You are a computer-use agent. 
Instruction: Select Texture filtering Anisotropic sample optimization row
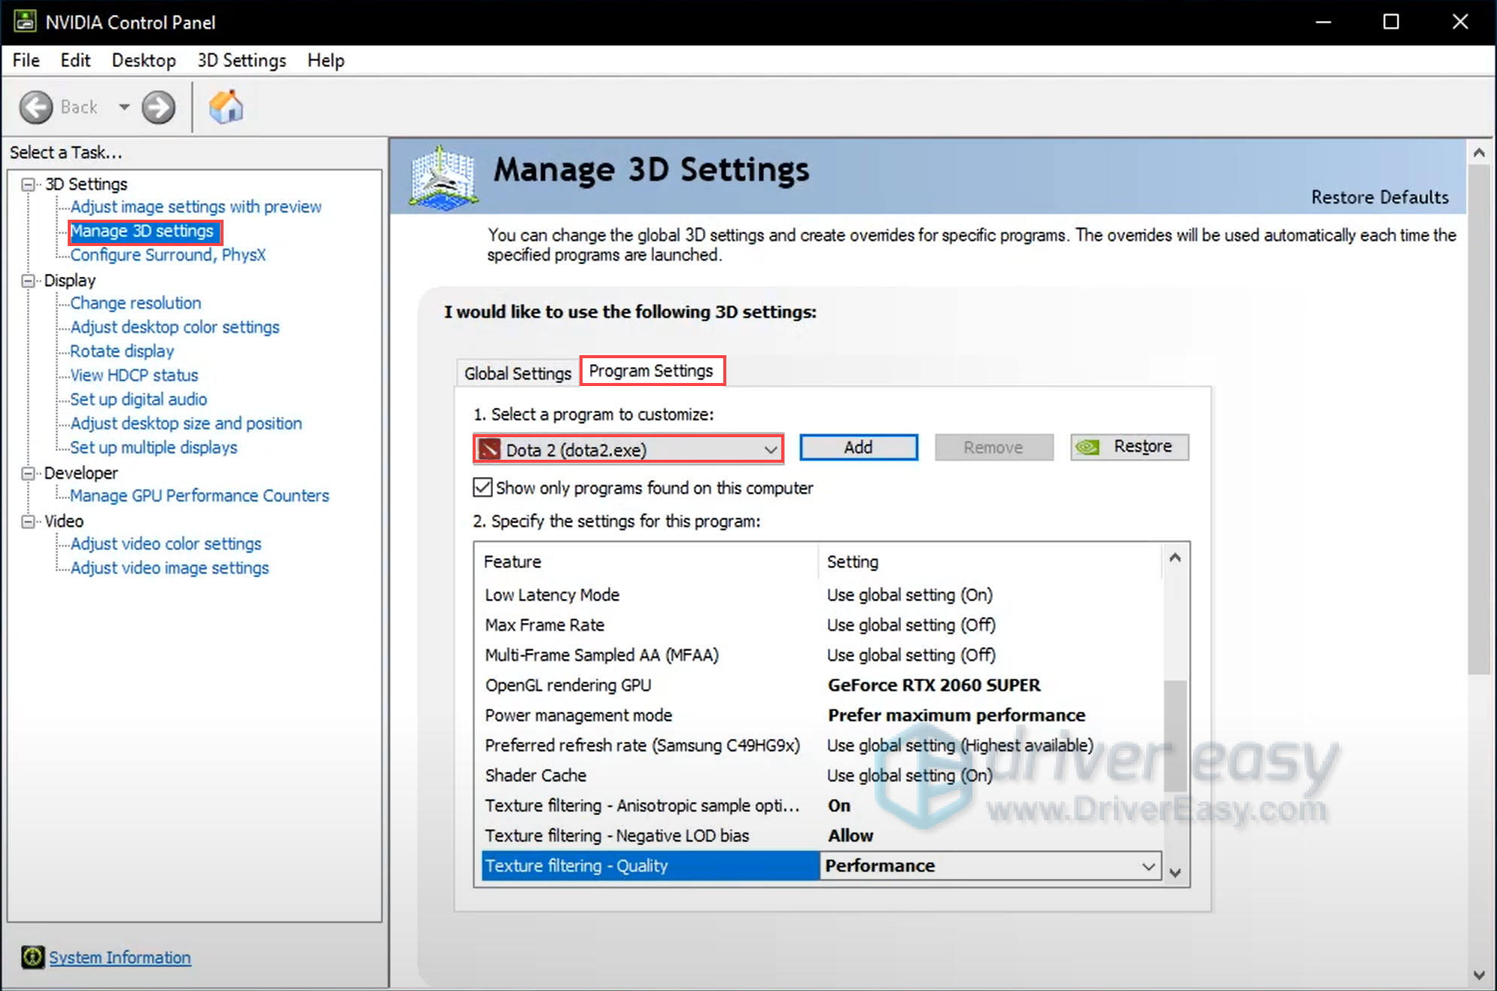[x=821, y=805]
